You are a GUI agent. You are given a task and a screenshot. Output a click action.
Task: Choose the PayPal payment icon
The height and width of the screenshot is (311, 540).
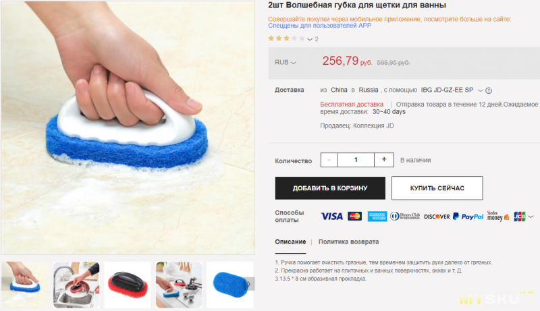pyautogui.click(x=468, y=217)
